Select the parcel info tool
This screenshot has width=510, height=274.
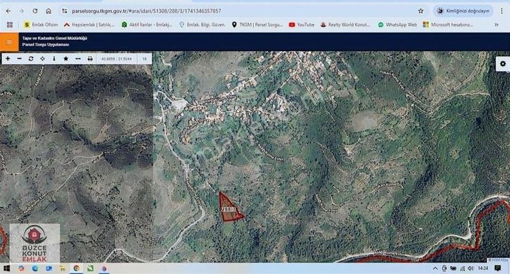[x=54, y=59]
